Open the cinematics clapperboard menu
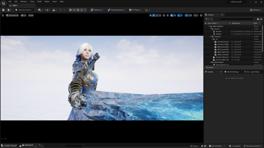This screenshot has width=264, height=148. (x=54, y=10)
